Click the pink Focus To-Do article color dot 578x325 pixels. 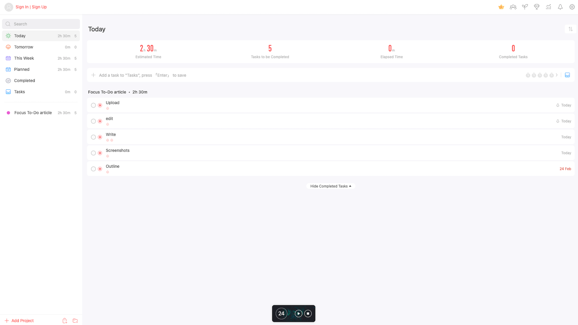pyautogui.click(x=8, y=113)
